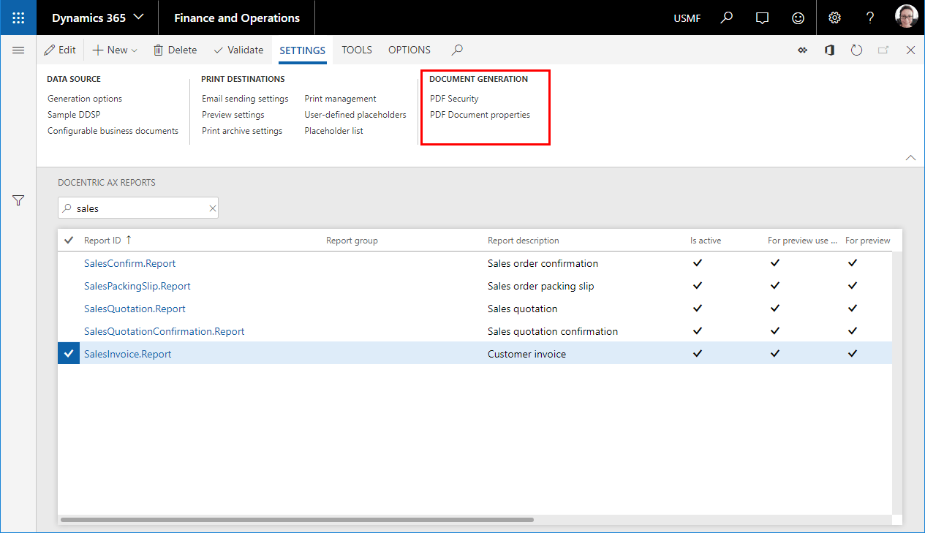Open User-defined placeholders
The width and height of the screenshot is (925, 533).
355,115
